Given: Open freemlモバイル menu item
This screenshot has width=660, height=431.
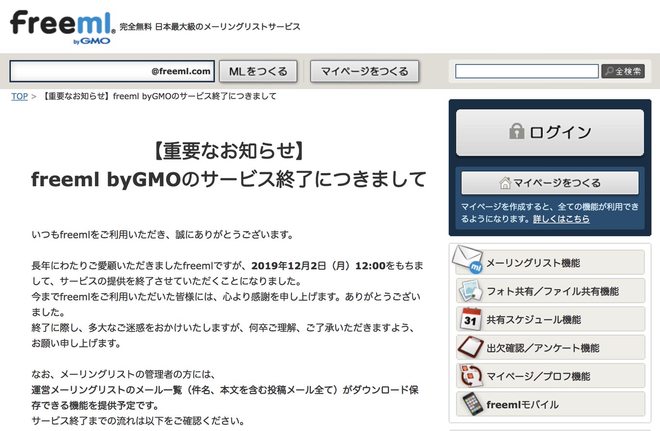Looking at the screenshot, I should 550,404.
